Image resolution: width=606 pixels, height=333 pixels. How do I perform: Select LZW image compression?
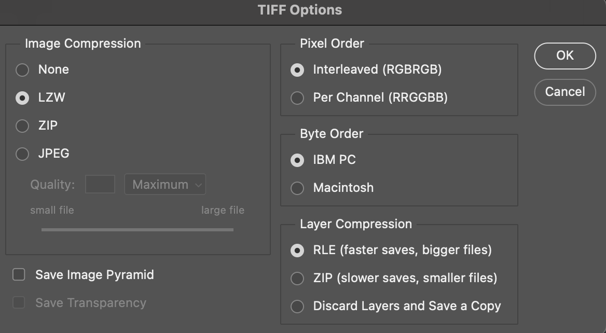click(22, 98)
